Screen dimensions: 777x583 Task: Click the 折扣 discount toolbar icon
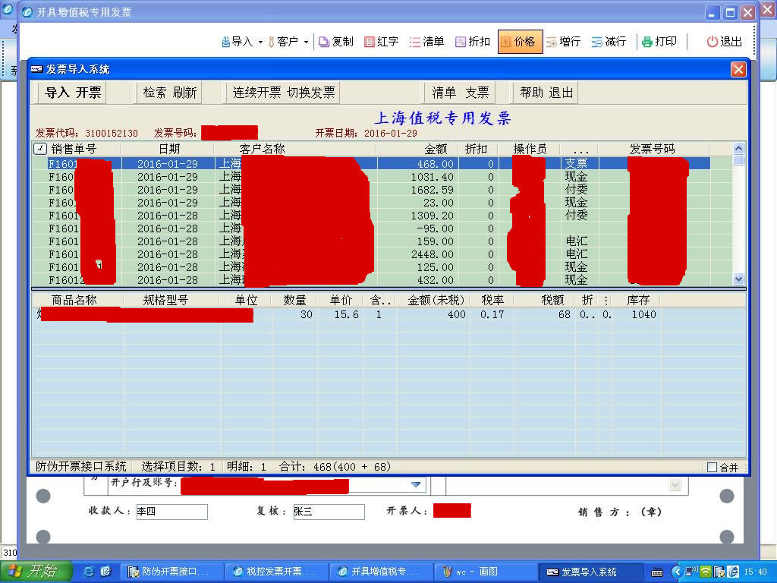click(x=472, y=42)
